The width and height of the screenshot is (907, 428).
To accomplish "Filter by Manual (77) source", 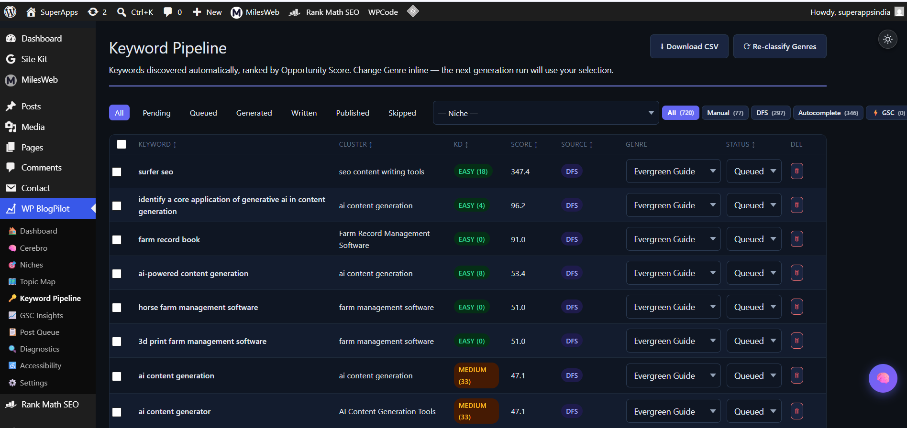I will point(725,113).
